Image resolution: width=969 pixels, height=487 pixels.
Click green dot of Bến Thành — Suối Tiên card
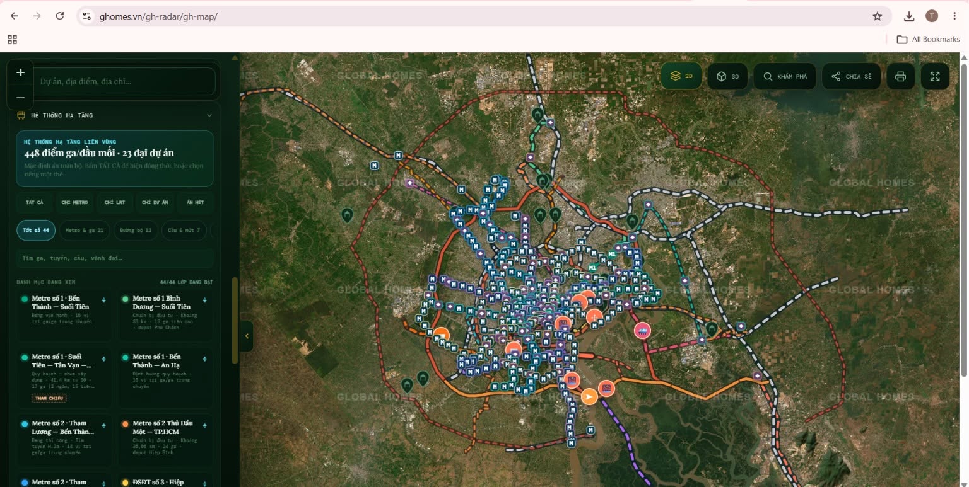(x=25, y=299)
